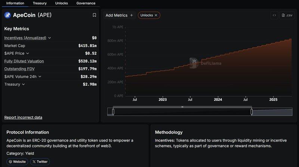
Task: Bookmark ApeCoin with the bookmark icon
Action: coord(94,15)
